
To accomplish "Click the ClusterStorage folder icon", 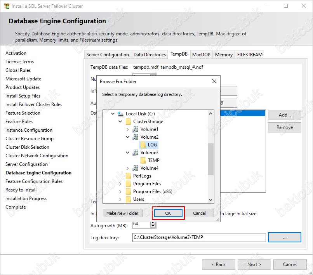I will click(x=128, y=122).
